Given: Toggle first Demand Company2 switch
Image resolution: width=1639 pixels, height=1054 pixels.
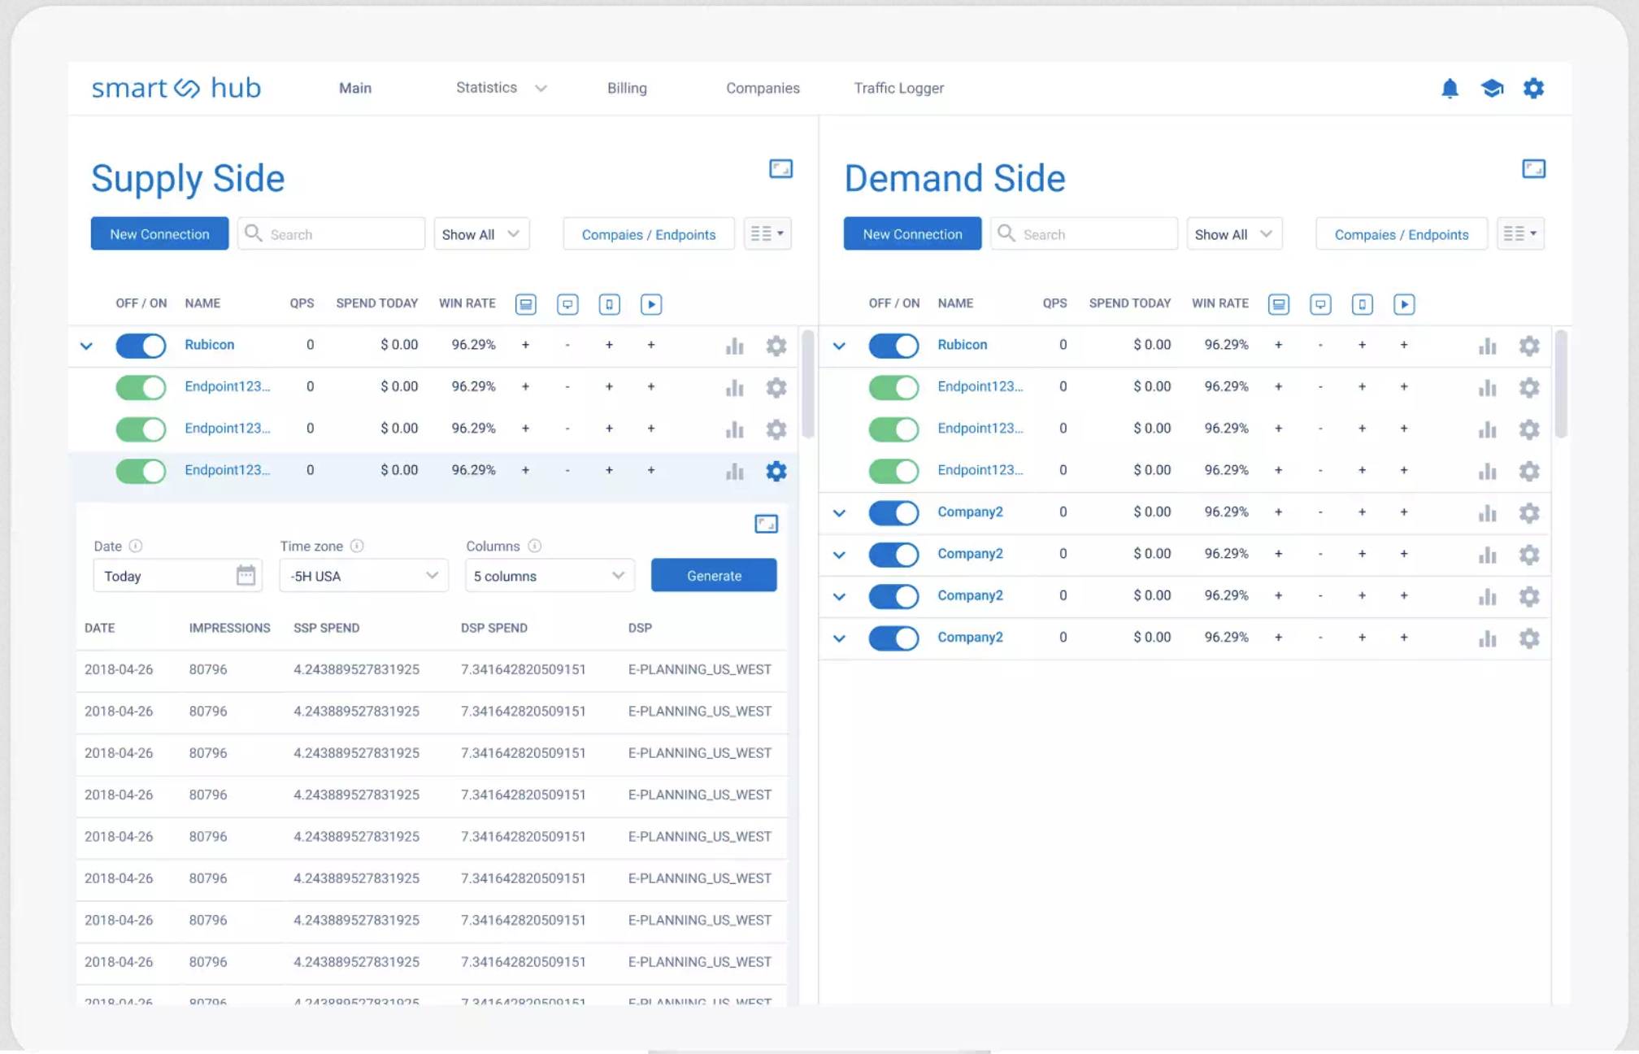Looking at the screenshot, I should (893, 513).
